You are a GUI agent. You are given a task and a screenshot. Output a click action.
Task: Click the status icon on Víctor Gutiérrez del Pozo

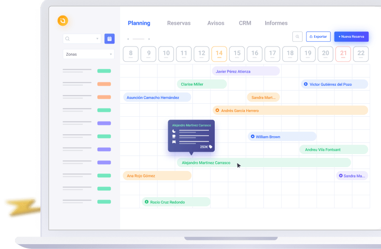[305, 84]
